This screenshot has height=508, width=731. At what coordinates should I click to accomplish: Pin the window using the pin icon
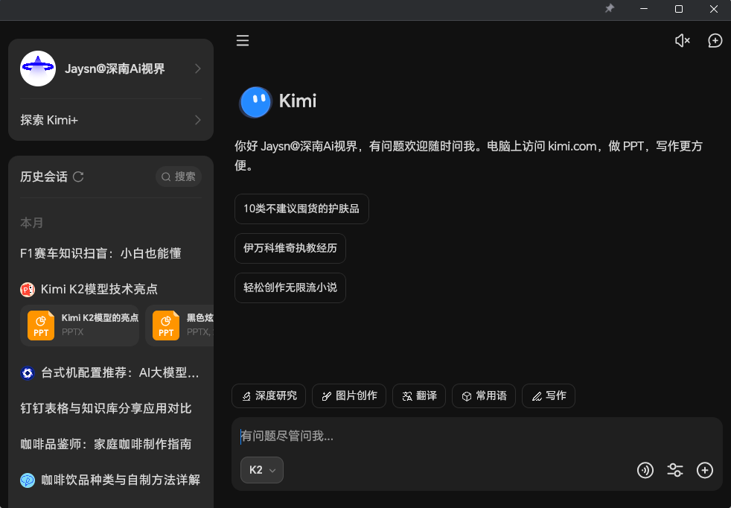click(610, 9)
